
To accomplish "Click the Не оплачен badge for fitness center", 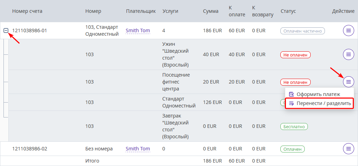I will (295, 82).
